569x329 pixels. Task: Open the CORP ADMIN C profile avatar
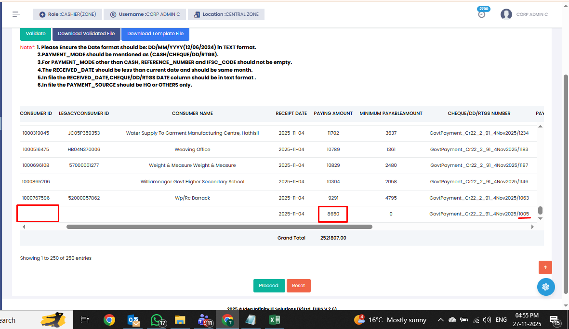(x=506, y=14)
